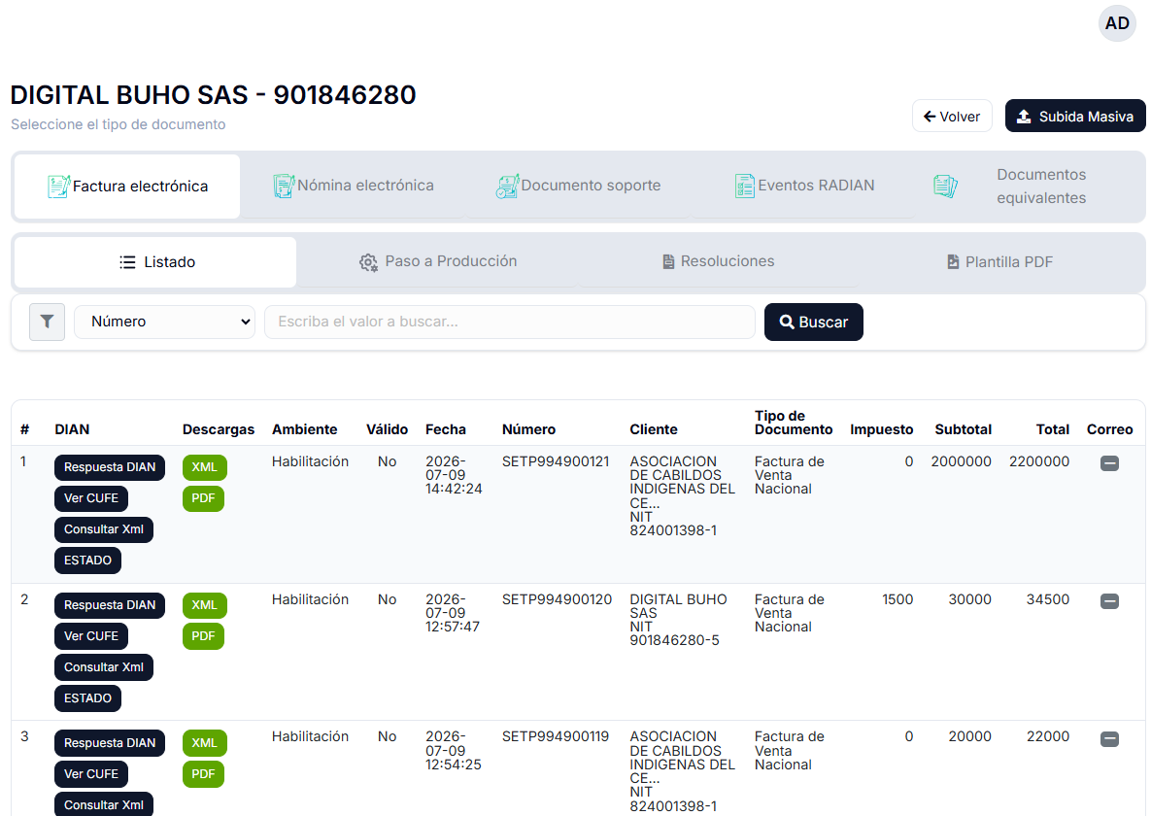Click the total value 2200000
The image size is (1151, 816).
click(x=1038, y=461)
